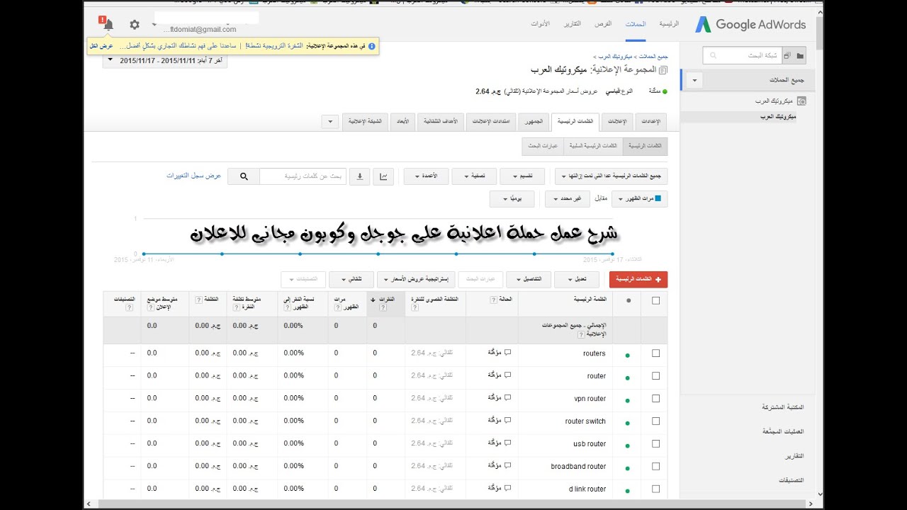Click the grey status dot column header
Image resolution: width=907 pixels, height=510 pixels.
628,300
